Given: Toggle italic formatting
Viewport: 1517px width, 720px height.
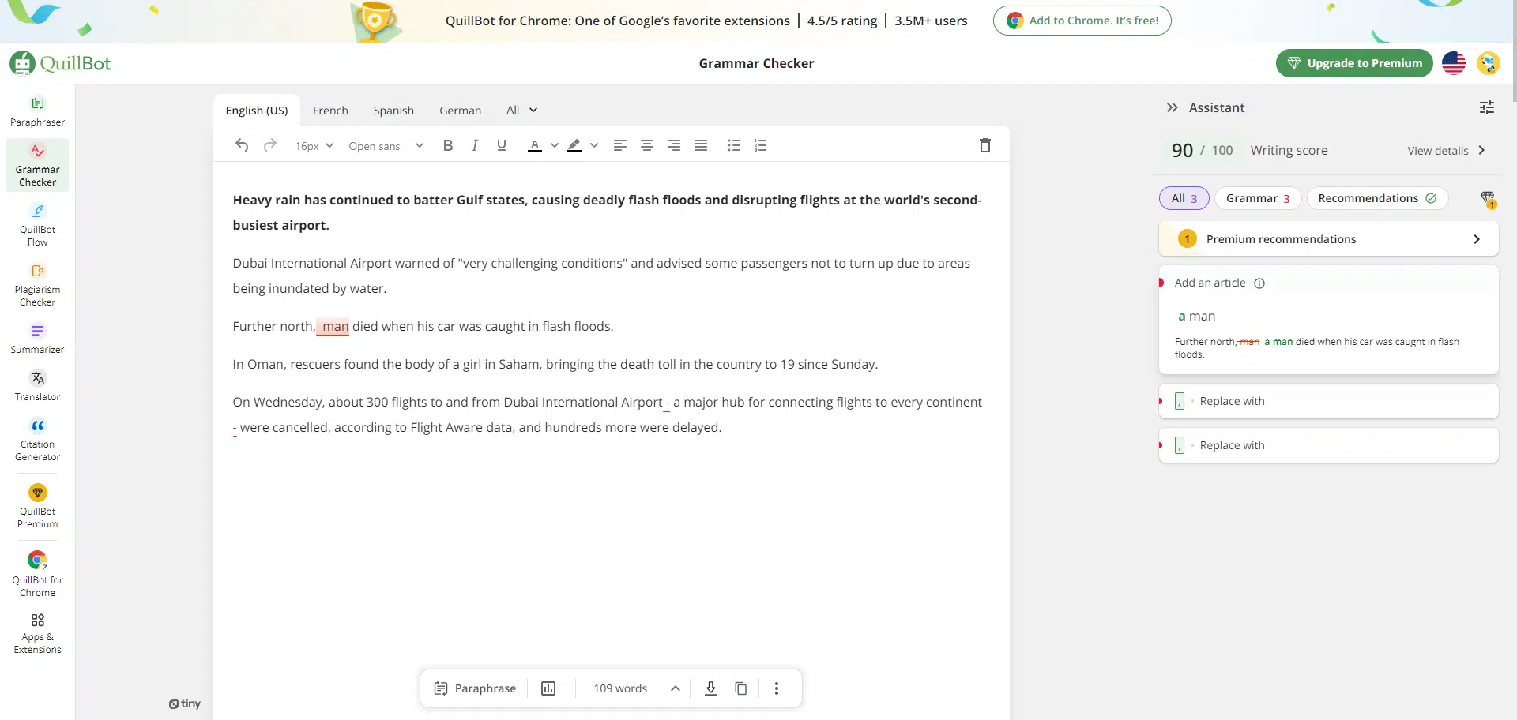Looking at the screenshot, I should pos(475,145).
